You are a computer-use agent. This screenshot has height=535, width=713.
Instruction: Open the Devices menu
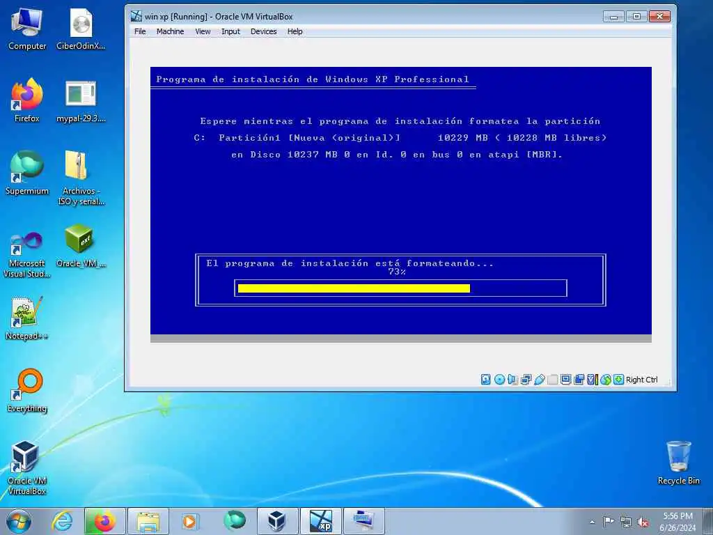264,31
